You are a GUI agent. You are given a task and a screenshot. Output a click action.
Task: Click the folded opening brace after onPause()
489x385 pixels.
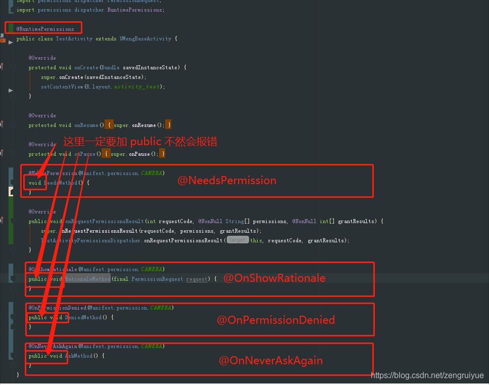coord(106,154)
